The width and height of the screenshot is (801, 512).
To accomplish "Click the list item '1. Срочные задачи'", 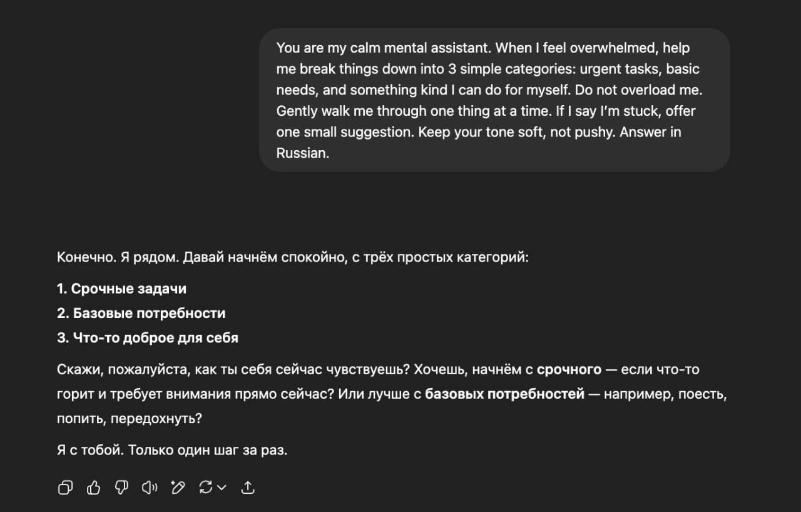I will 121,289.
